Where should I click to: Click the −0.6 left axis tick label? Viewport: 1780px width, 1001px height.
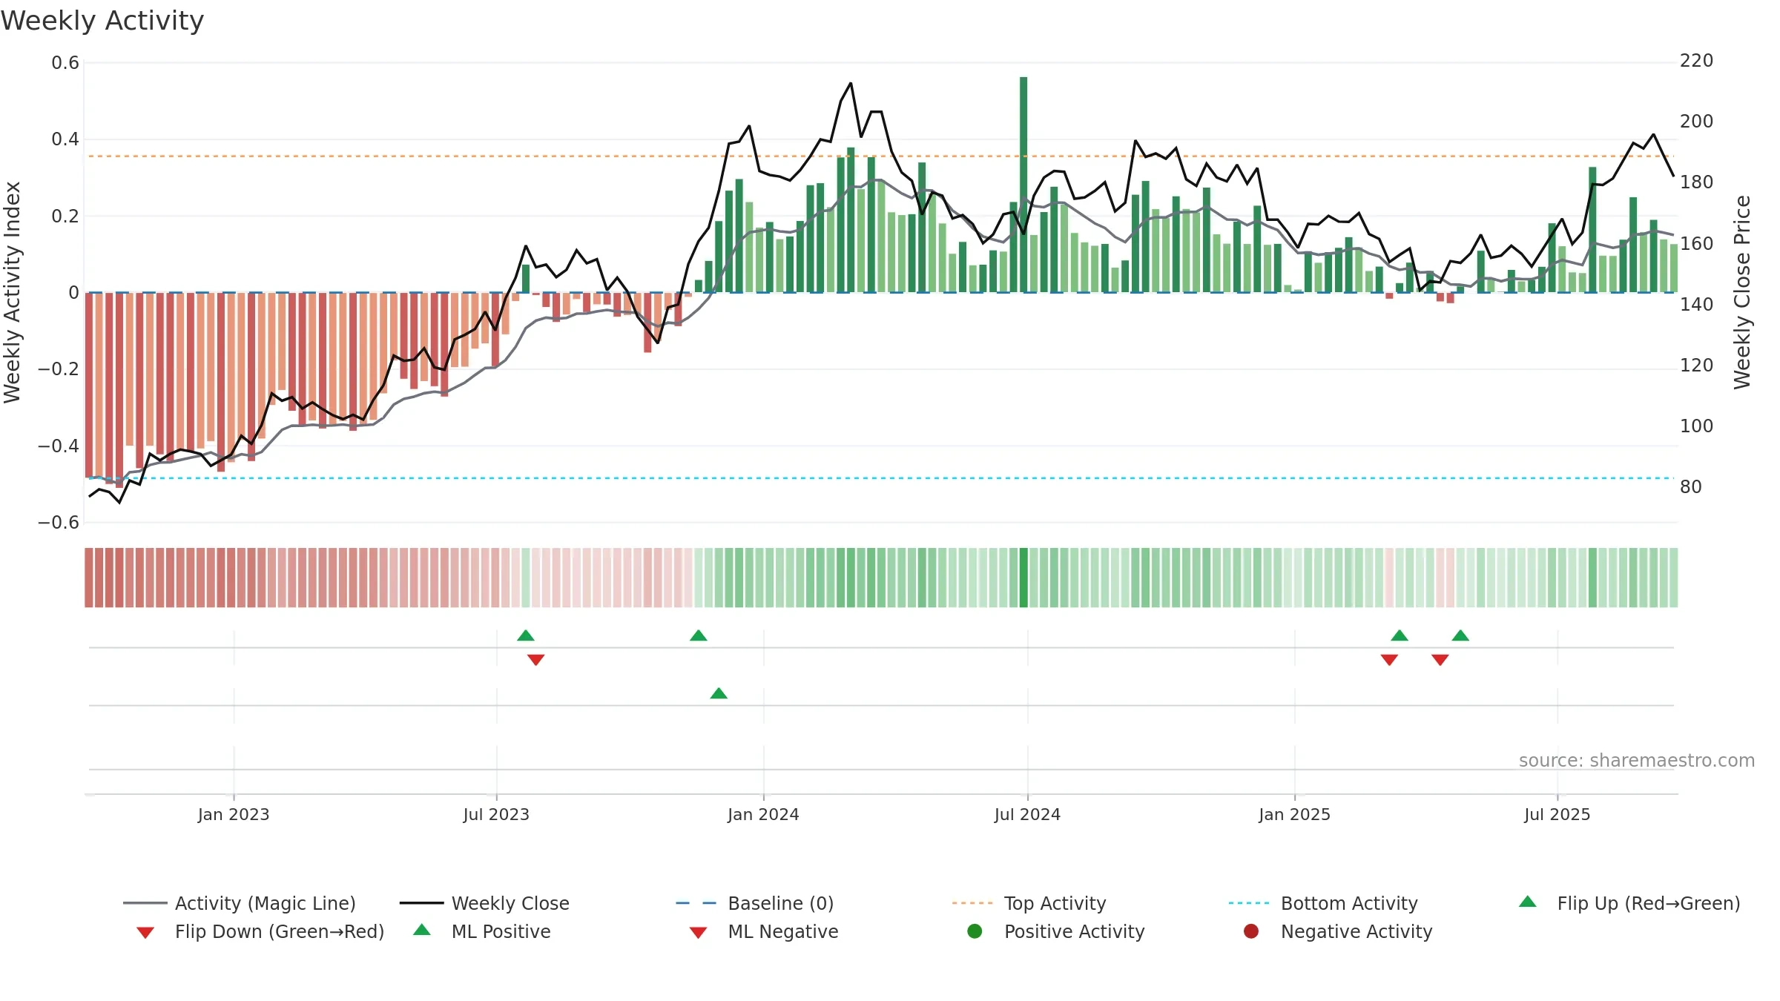[59, 523]
